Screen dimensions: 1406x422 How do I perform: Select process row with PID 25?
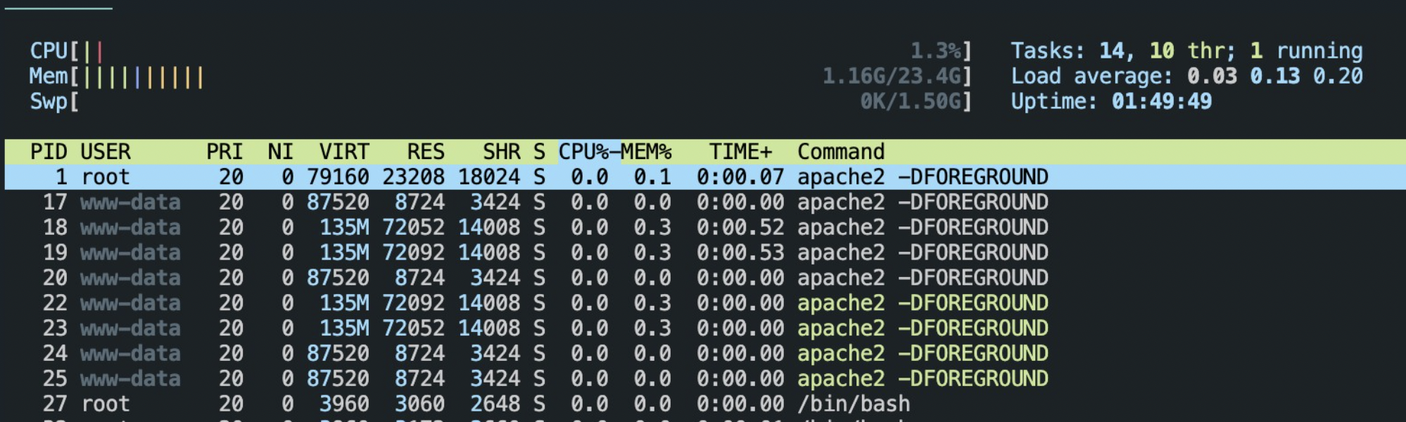(x=705, y=379)
